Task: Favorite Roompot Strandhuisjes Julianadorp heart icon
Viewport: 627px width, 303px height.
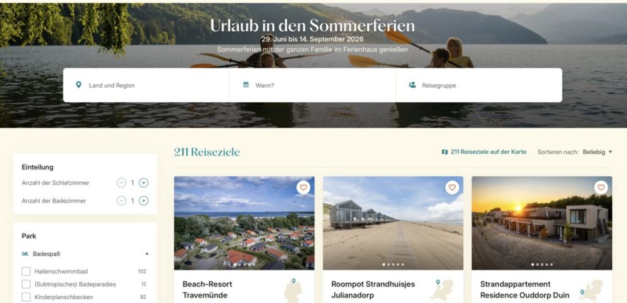Action: pos(452,187)
